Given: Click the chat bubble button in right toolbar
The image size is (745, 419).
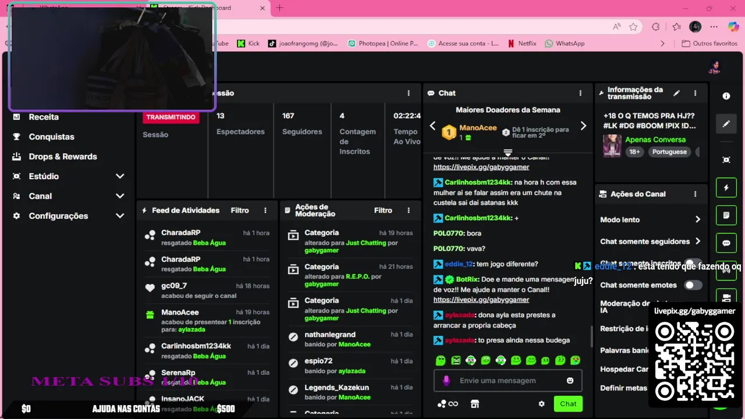Looking at the screenshot, I should pos(726,243).
